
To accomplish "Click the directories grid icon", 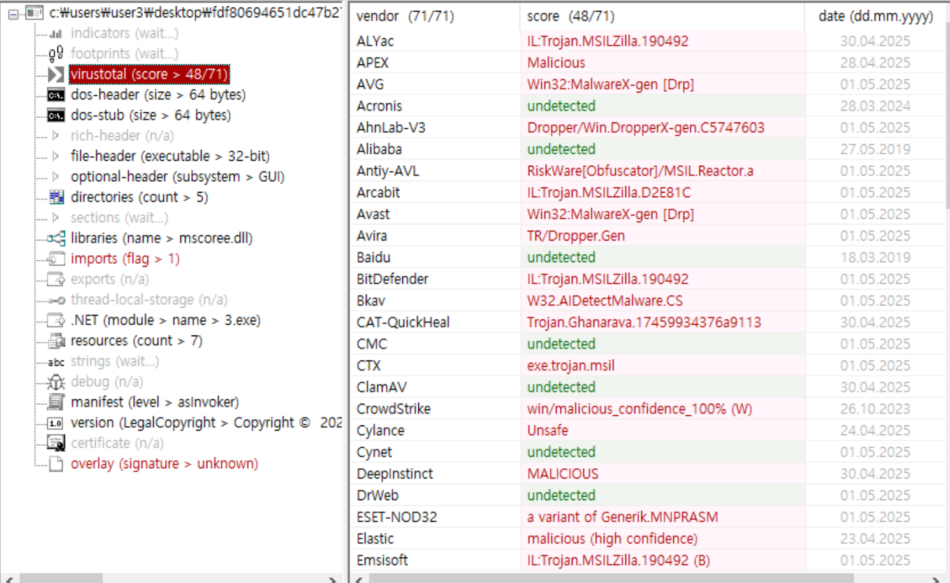I will click(56, 197).
